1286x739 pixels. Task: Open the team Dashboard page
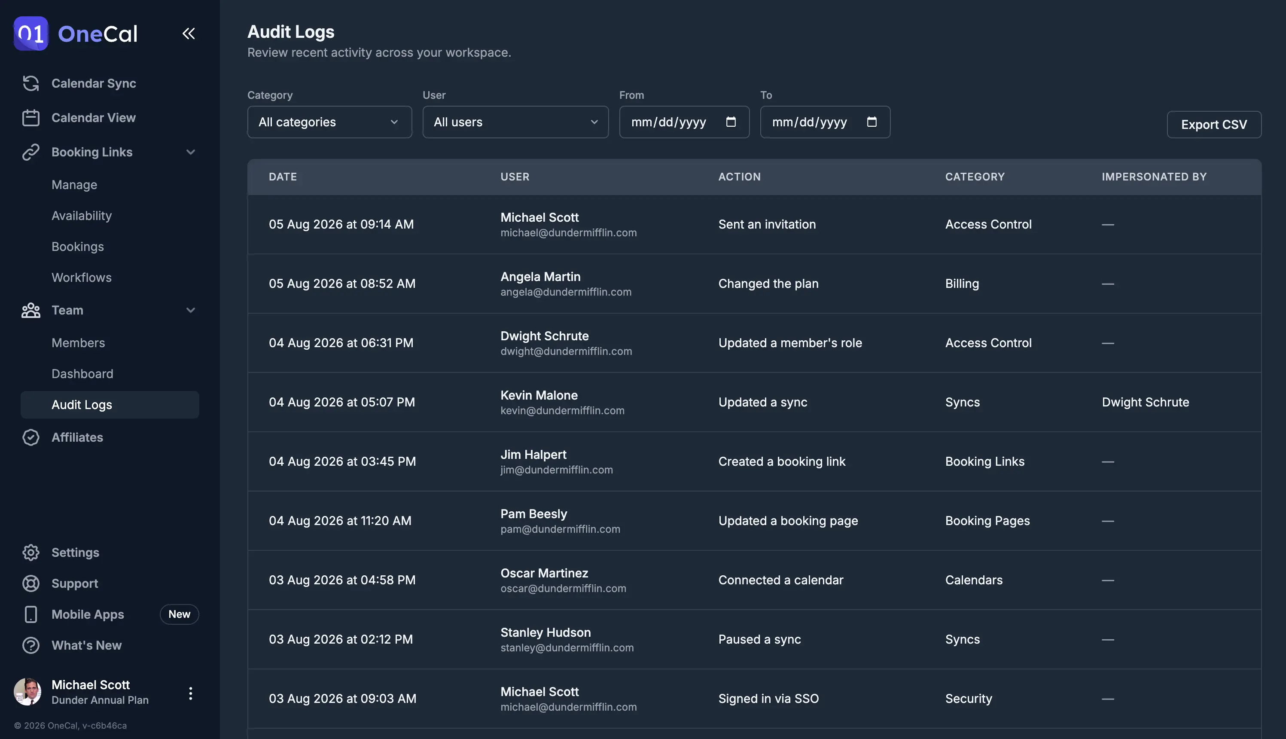(82, 374)
